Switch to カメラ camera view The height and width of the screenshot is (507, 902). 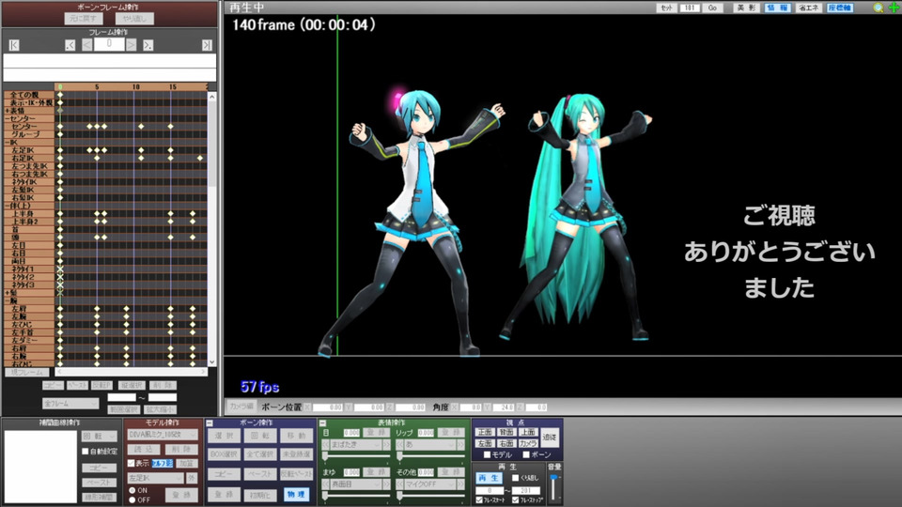click(x=527, y=444)
